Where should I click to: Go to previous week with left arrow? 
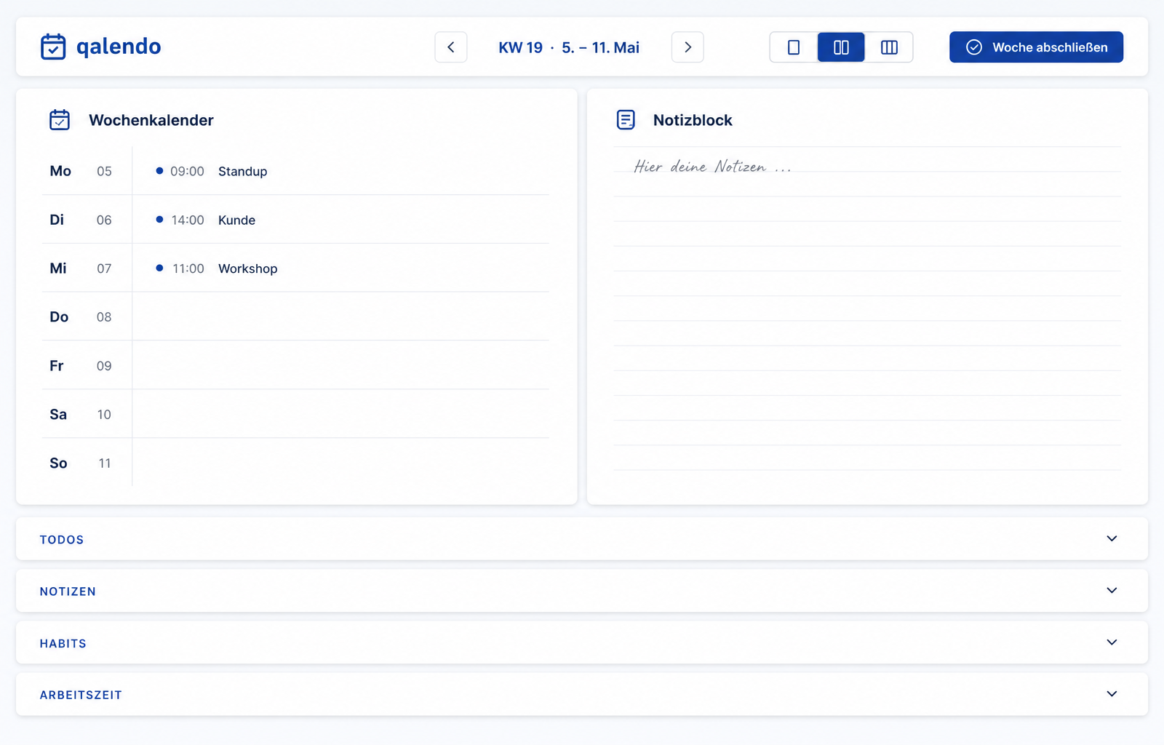pyautogui.click(x=451, y=47)
